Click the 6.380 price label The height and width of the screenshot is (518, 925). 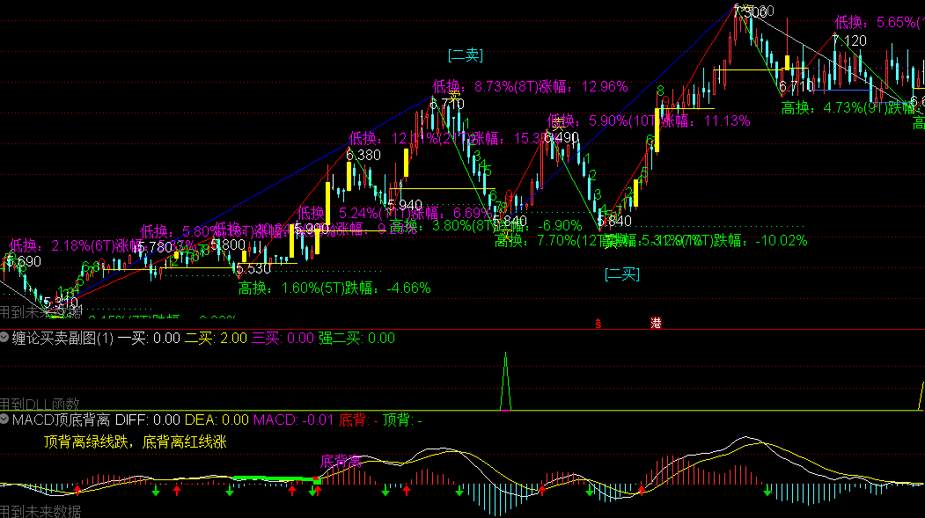[363, 155]
